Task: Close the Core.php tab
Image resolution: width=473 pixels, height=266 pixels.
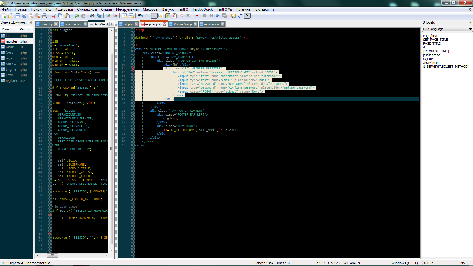Action: [56, 24]
